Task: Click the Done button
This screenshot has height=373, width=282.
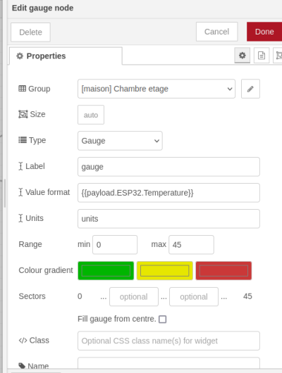Action: 264,32
